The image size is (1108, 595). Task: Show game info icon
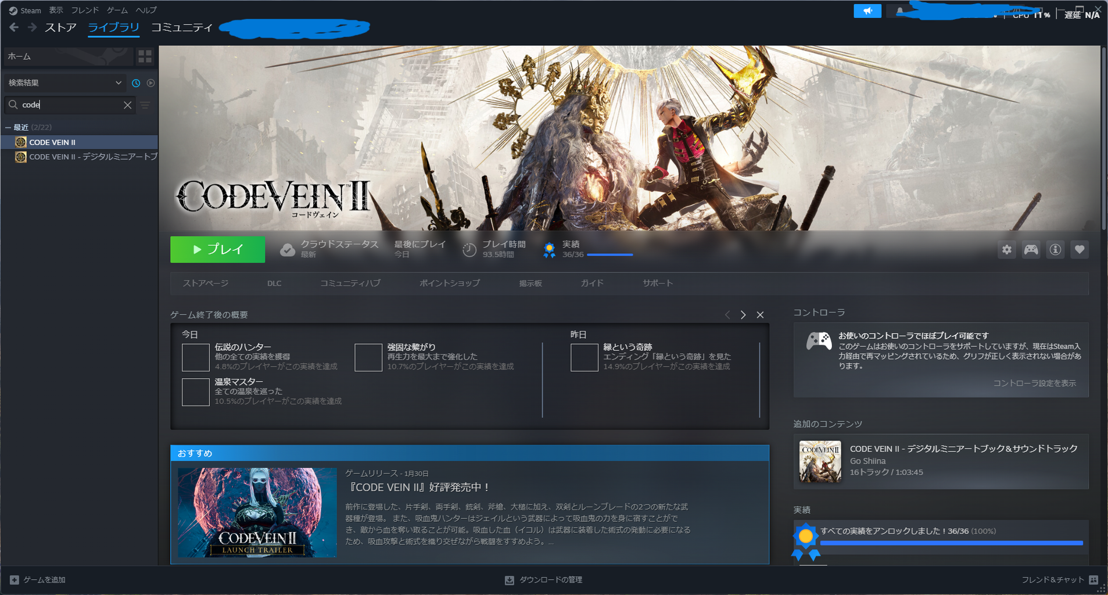point(1056,250)
